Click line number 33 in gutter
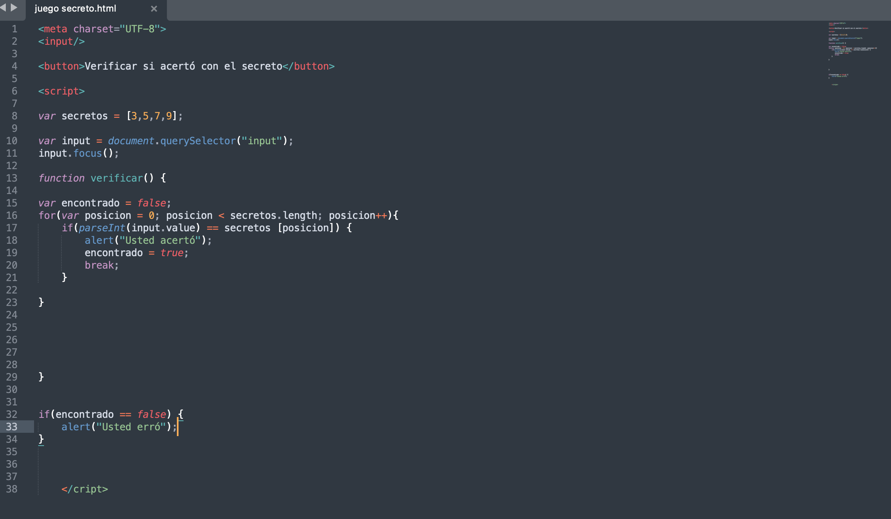Image resolution: width=891 pixels, height=519 pixels. point(12,427)
